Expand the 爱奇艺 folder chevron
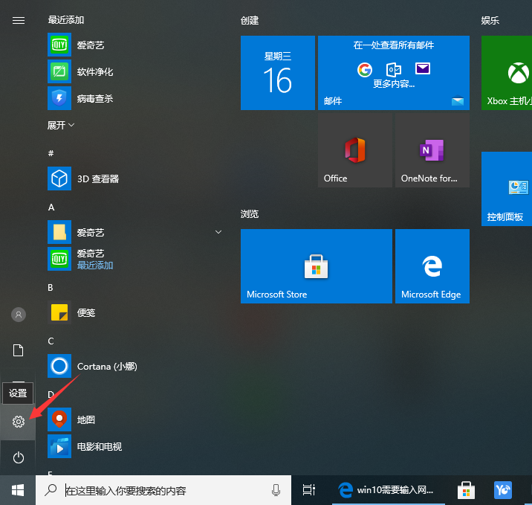Viewport: 532px width, 505px height. coord(218,233)
